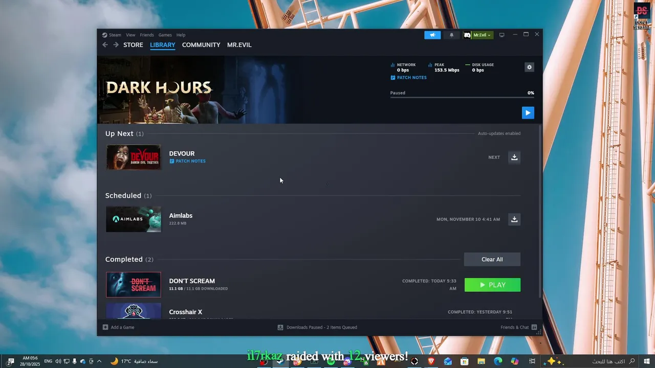Click the DISK USAGE stat
The image size is (655, 368).
coord(479,67)
